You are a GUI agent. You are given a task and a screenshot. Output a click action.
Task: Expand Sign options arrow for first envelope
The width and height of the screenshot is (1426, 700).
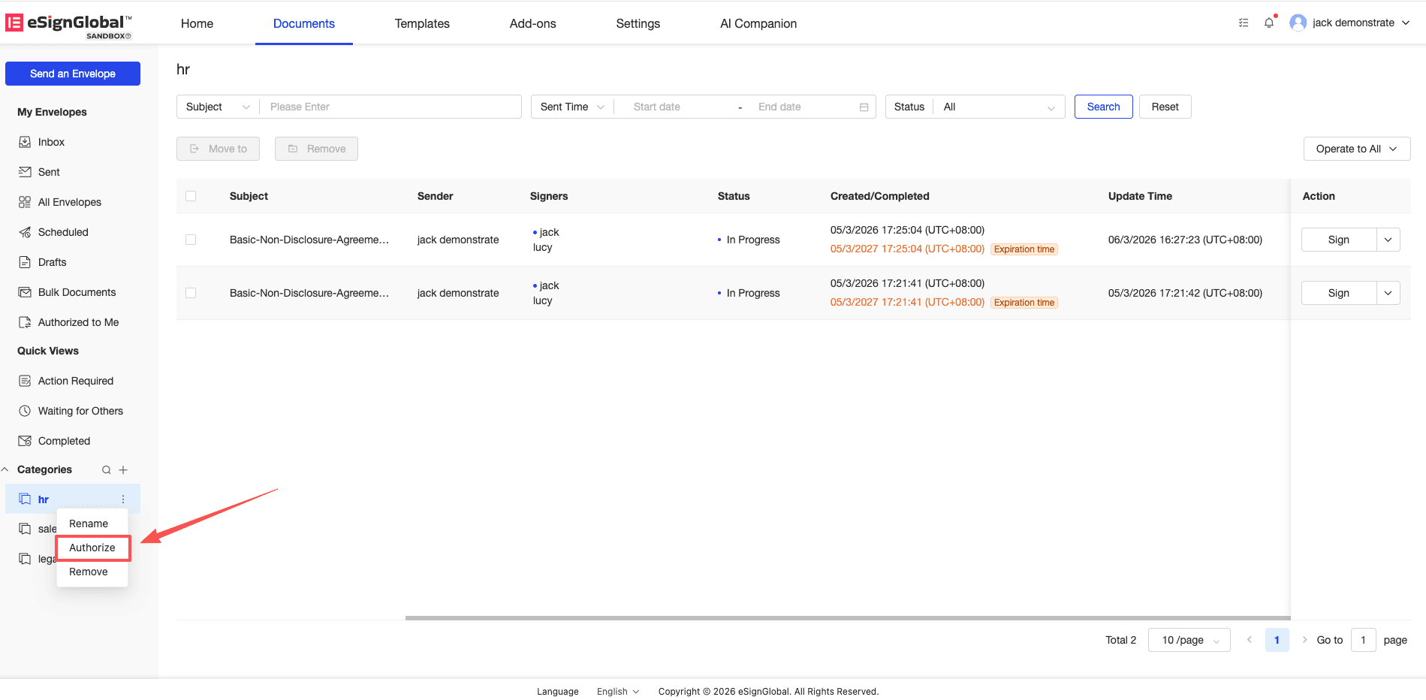(1388, 240)
